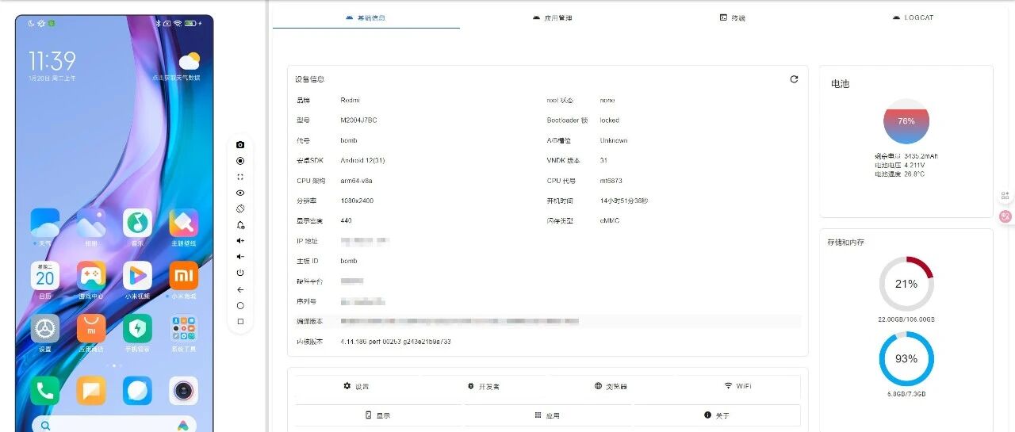Select the model value M2004J7BC
The height and width of the screenshot is (432, 1015).
tap(359, 120)
